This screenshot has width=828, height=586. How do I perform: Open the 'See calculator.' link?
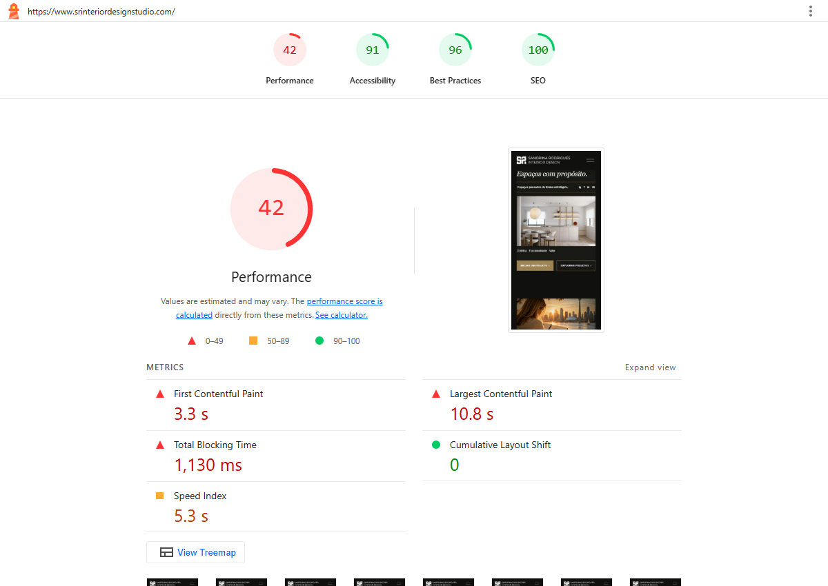tap(342, 315)
